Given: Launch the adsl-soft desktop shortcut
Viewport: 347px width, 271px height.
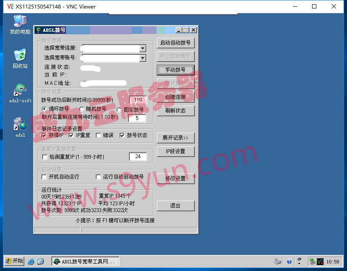Looking at the screenshot, I should [20, 90].
